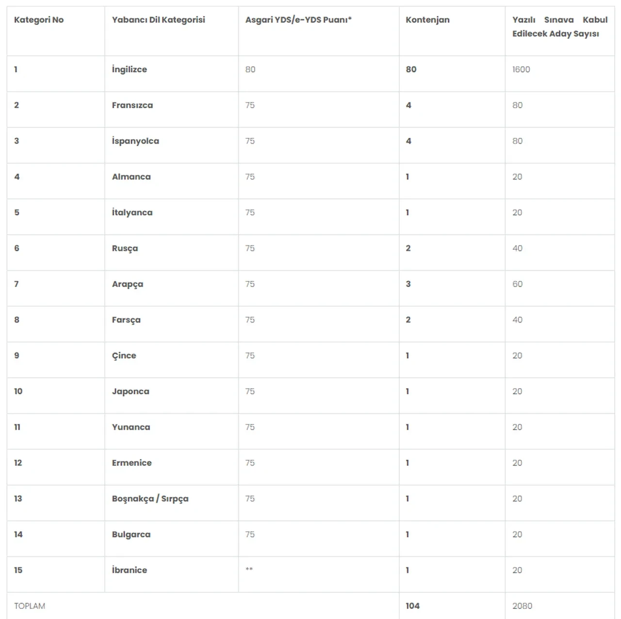Image resolution: width=621 pixels, height=619 pixels.
Task: Select the Bulgarca language cell
Action: coord(131,535)
